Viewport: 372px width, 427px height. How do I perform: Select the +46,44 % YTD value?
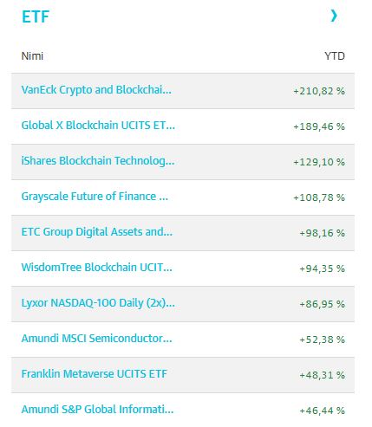pos(323,411)
